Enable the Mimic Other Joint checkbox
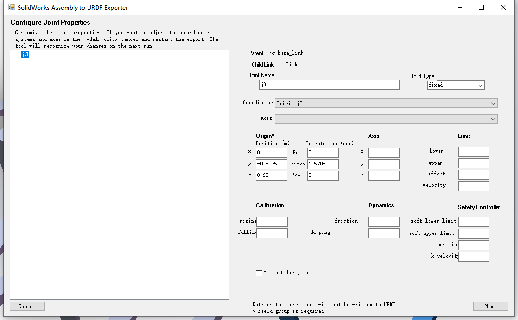 pos(259,272)
